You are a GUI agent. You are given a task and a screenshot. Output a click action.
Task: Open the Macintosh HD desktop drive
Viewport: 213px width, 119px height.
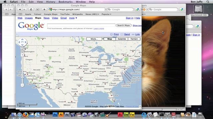[x=198, y=11]
